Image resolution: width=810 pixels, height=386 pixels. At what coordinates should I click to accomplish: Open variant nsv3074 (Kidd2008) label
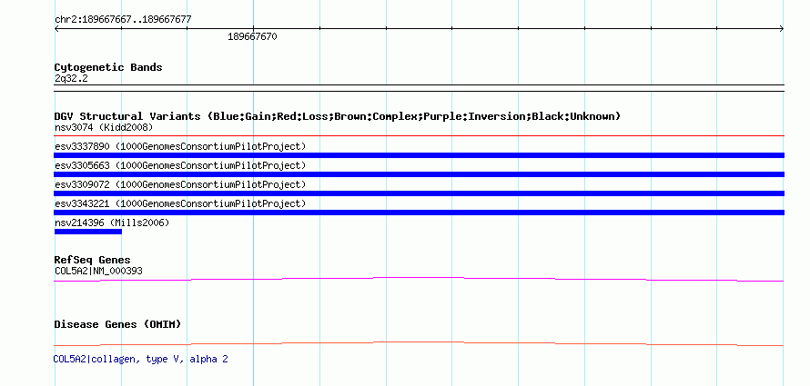click(104, 127)
